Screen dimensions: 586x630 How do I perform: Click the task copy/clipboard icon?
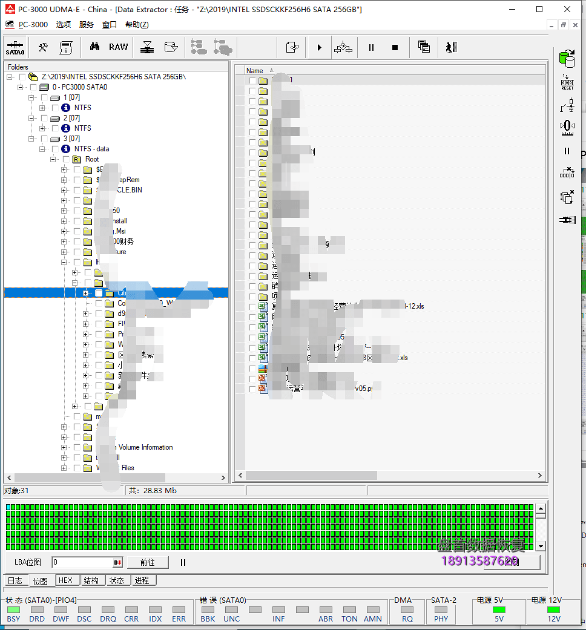292,47
